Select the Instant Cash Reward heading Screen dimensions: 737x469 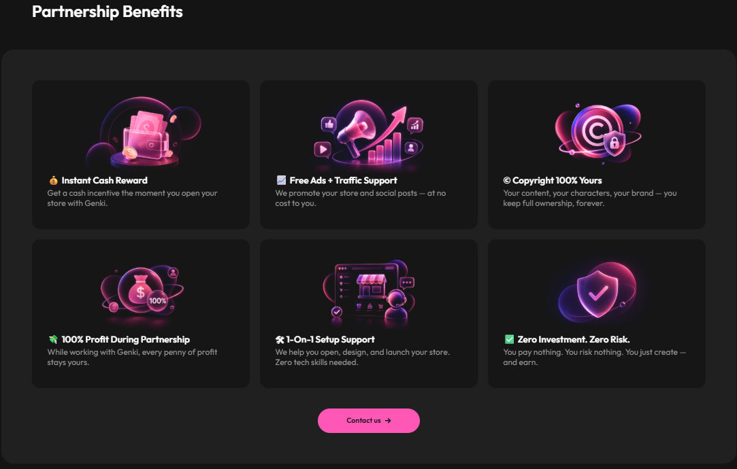[104, 180]
